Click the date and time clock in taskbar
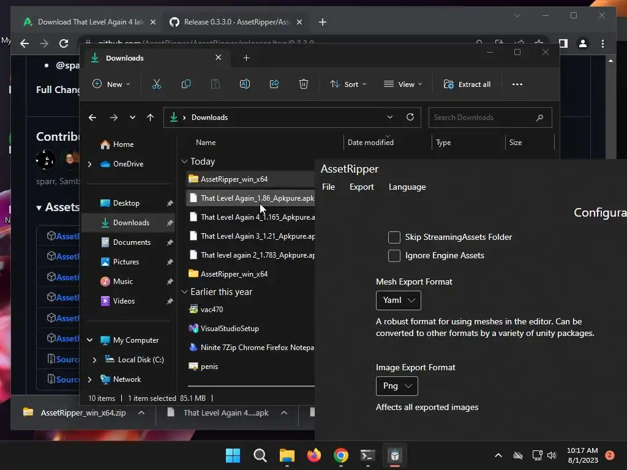This screenshot has height=470, width=627. [582, 455]
